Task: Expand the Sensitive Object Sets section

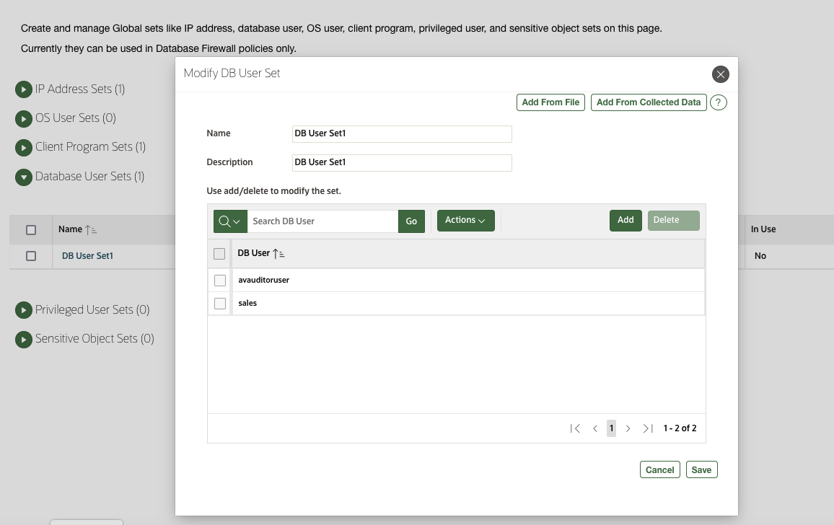Action: point(24,338)
